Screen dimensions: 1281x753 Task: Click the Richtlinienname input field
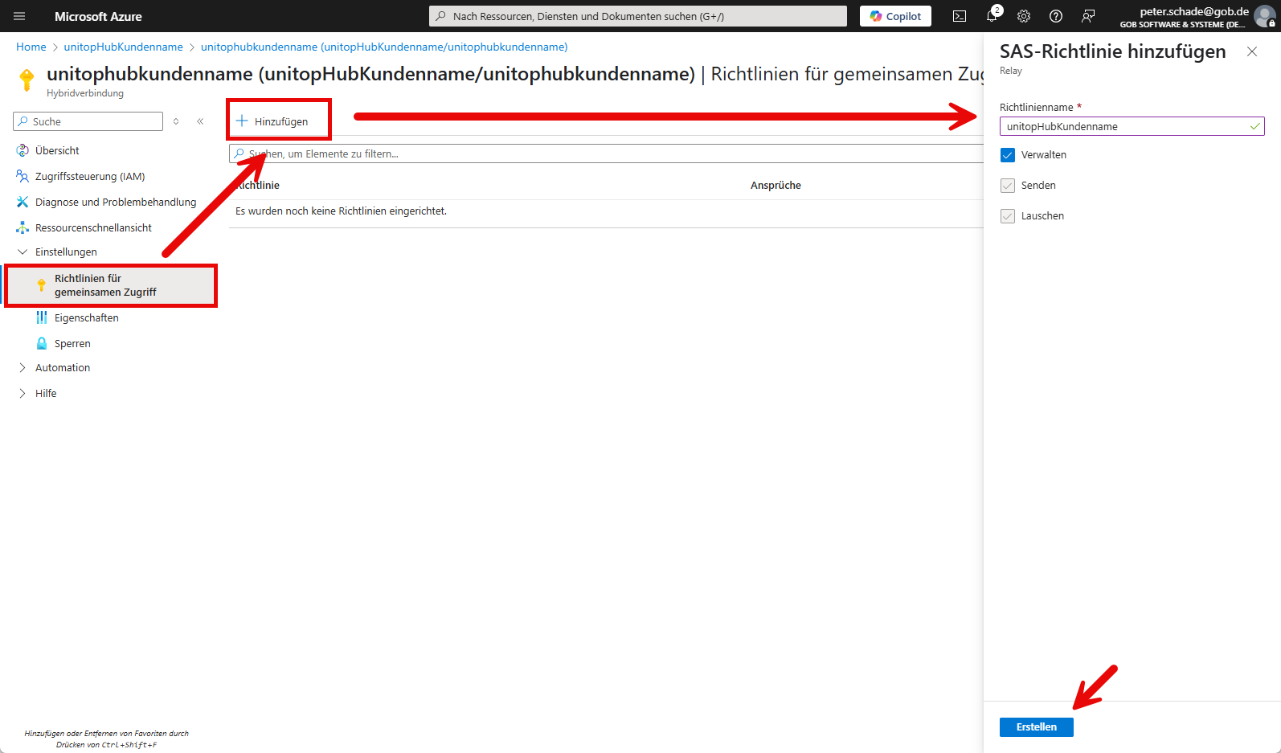point(1123,126)
